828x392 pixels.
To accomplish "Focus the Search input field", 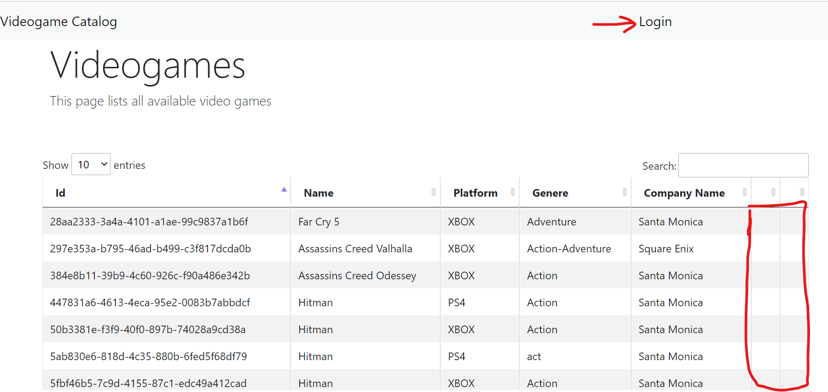I will tap(743, 165).
